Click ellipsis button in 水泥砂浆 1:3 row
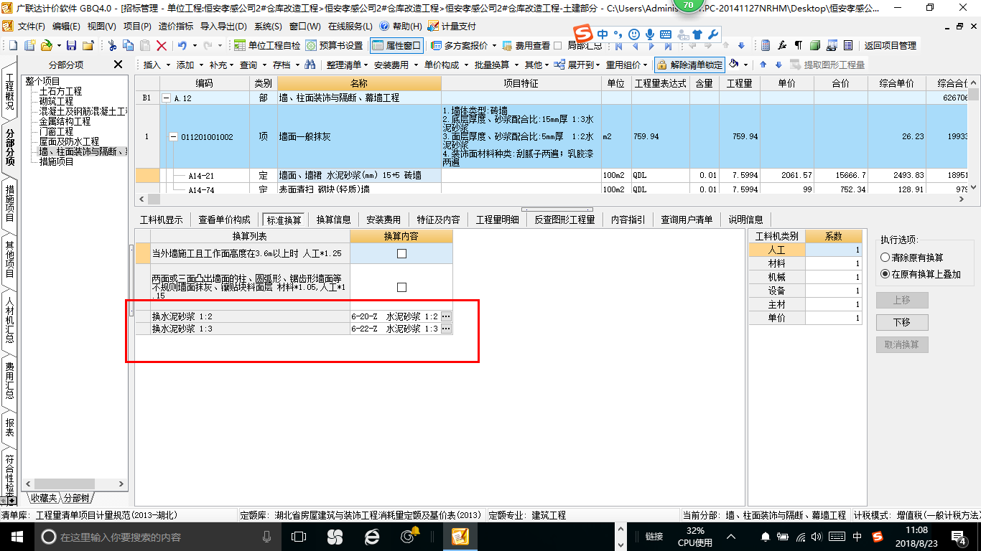 coord(446,329)
